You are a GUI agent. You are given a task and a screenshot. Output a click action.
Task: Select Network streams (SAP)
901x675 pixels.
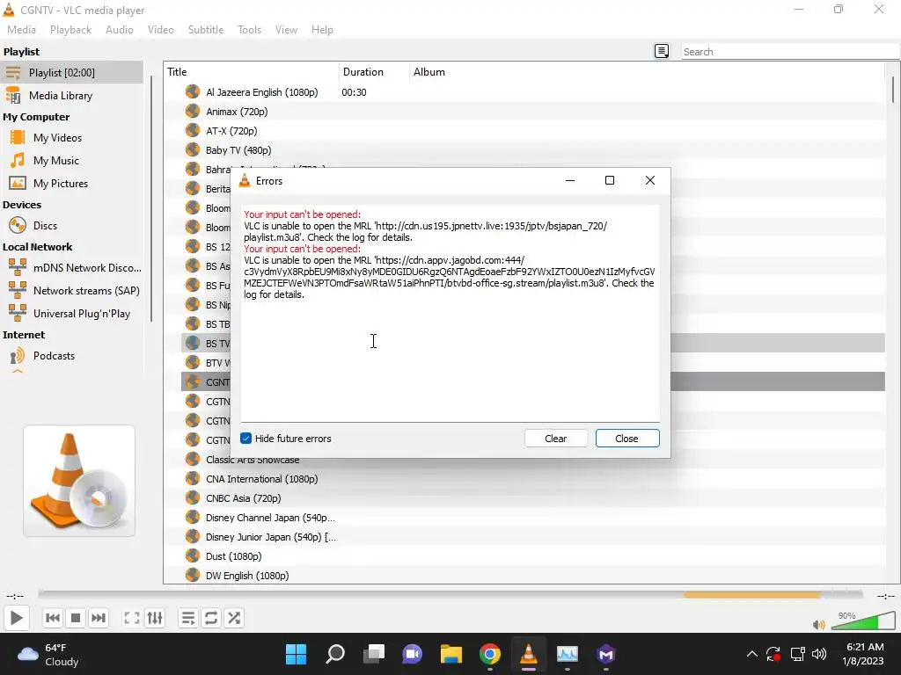click(72, 291)
